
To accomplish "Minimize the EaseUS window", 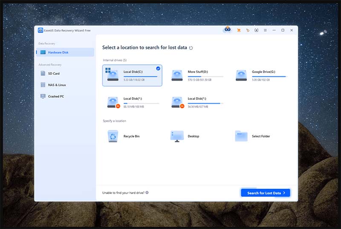I will [x=274, y=30].
